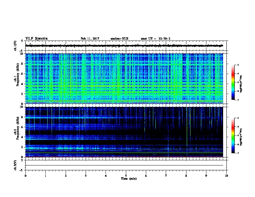Click the "4" tick on the time axis
Screen dimensions: 255x197
(106, 176)
